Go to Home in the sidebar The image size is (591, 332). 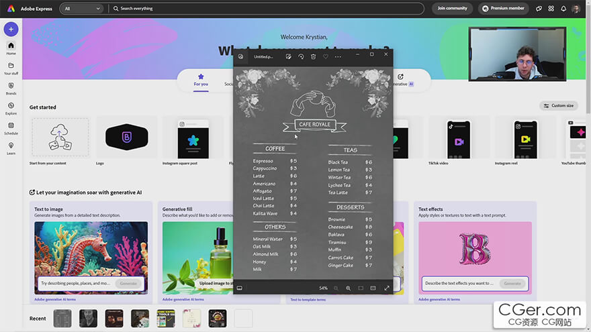tap(11, 48)
